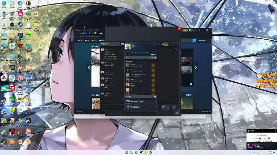Switch to Steam's Library tab
The image size is (277, 155).
[x=89, y=33]
